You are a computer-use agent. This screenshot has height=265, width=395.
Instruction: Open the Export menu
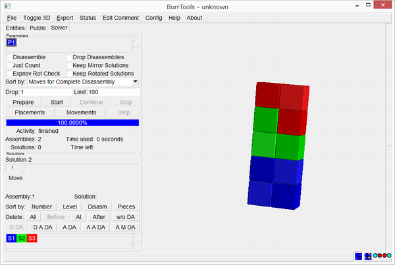pos(65,18)
